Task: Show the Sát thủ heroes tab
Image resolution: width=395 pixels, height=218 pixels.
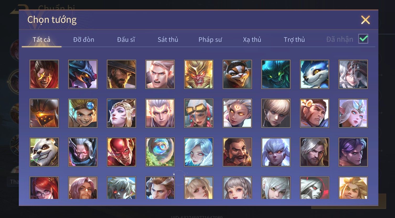Action: coord(168,40)
